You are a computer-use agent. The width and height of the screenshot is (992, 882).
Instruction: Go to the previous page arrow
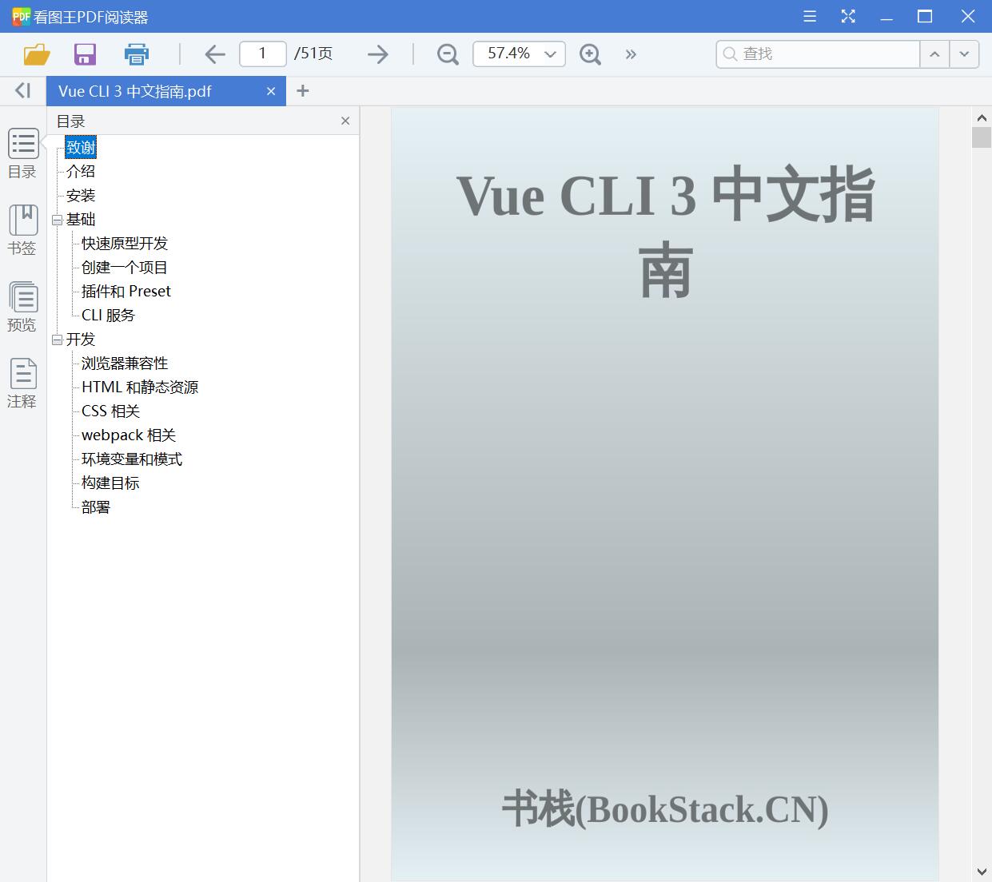215,54
